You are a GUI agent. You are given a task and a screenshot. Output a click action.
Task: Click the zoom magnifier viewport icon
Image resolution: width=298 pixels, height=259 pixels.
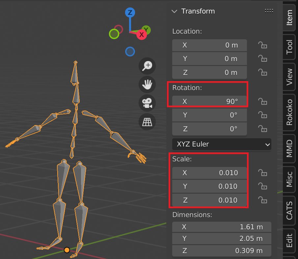click(147, 66)
